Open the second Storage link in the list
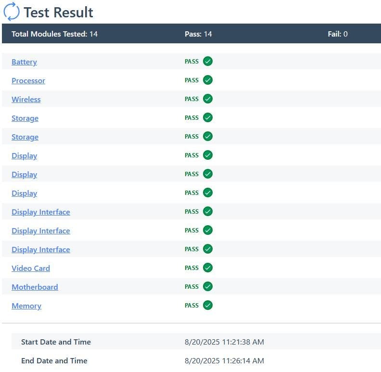The width and height of the screenshot is (381, 372). pos(25,137)
